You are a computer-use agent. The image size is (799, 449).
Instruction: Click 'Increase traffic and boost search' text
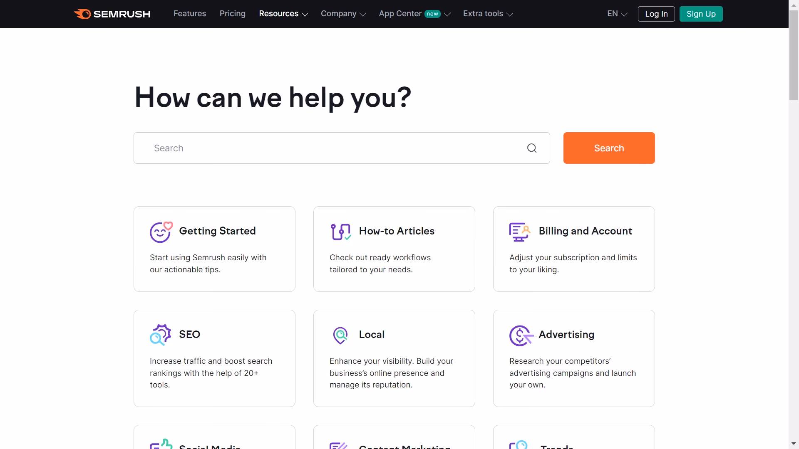211,373
